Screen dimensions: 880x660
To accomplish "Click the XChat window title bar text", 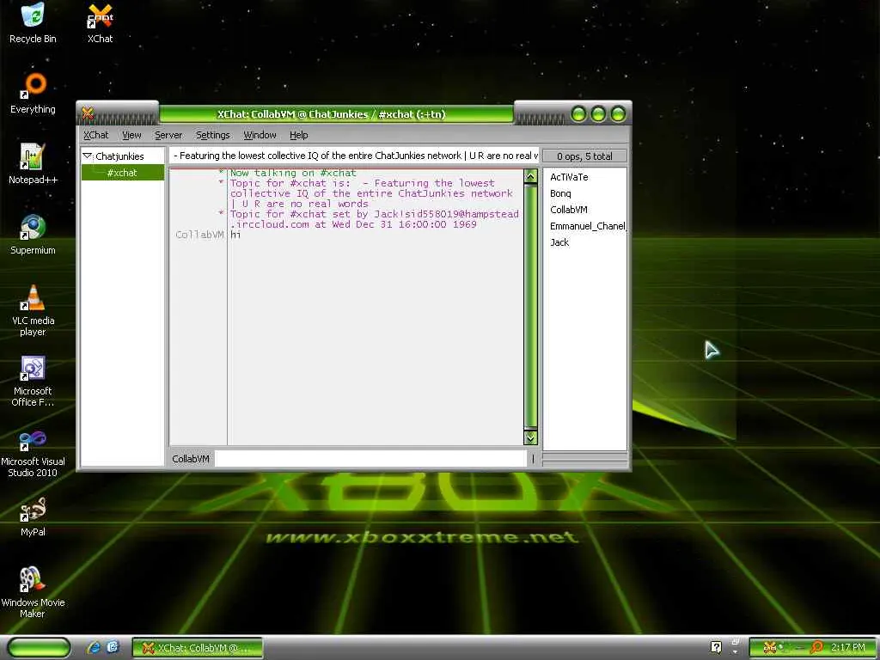I will [332, 114].
